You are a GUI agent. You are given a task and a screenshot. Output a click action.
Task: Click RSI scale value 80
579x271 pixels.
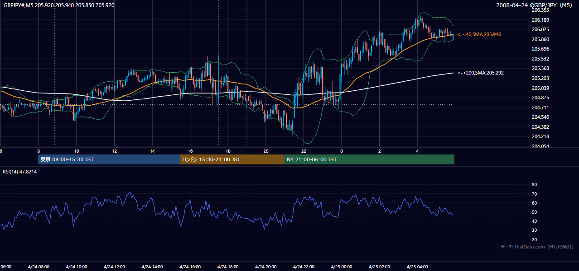534,185
